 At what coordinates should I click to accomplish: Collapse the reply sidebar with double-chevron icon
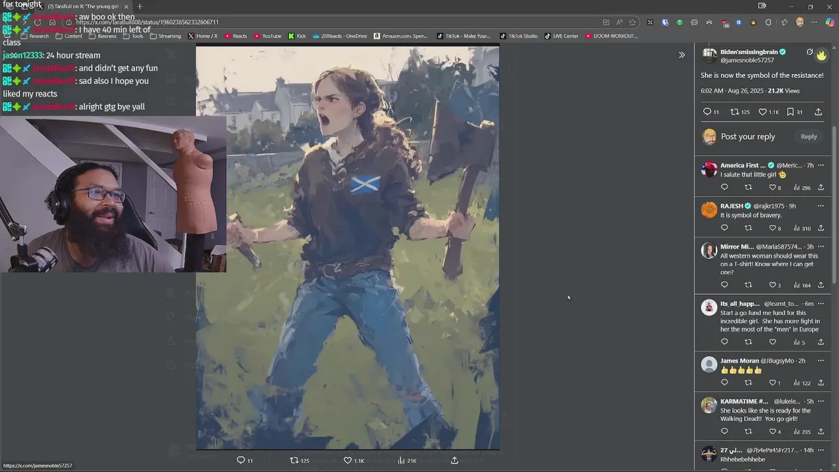(682, 55)
